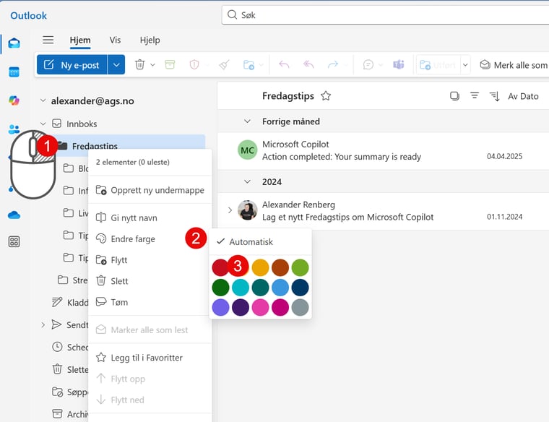Screen dimensions: 549x422
Task: Pick the cyan color swatch
Action: (241, 288)
